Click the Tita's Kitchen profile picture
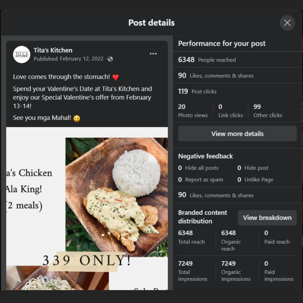The width and height of the screenshot is (303, 303). pyautogui.click(x=22, y=54)
